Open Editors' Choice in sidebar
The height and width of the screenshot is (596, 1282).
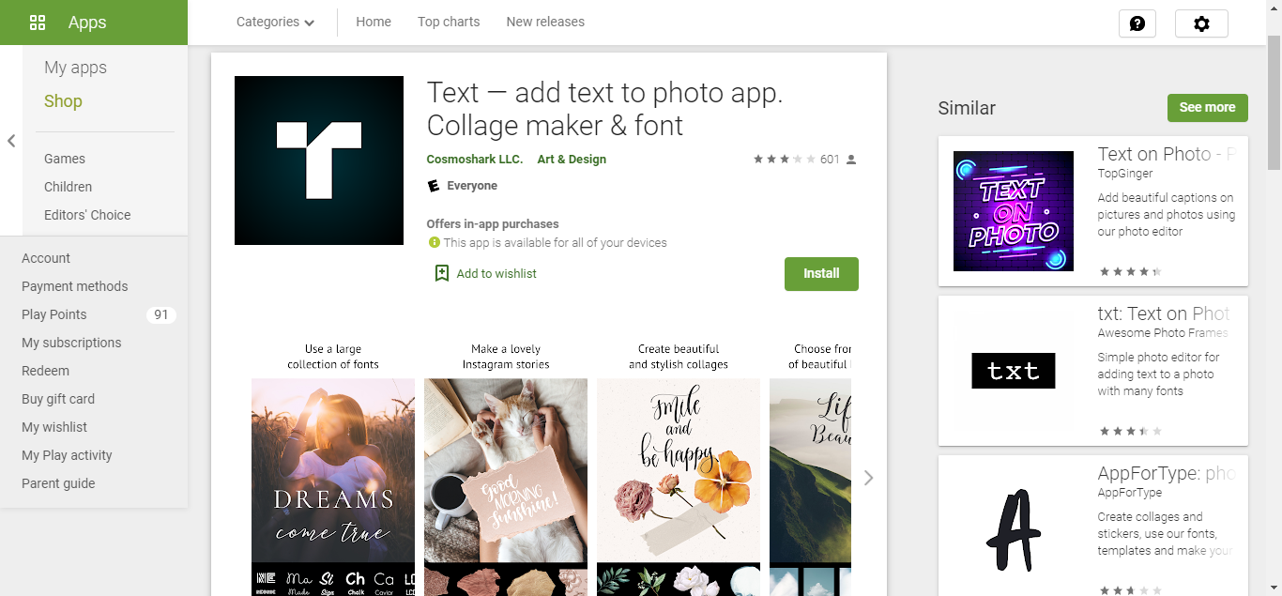(87, 215)
